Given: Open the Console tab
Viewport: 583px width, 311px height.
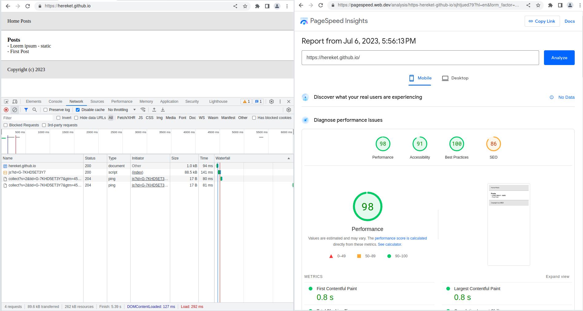Looking at the screenshot, I should pyautogui.click(x=55, y=102).
